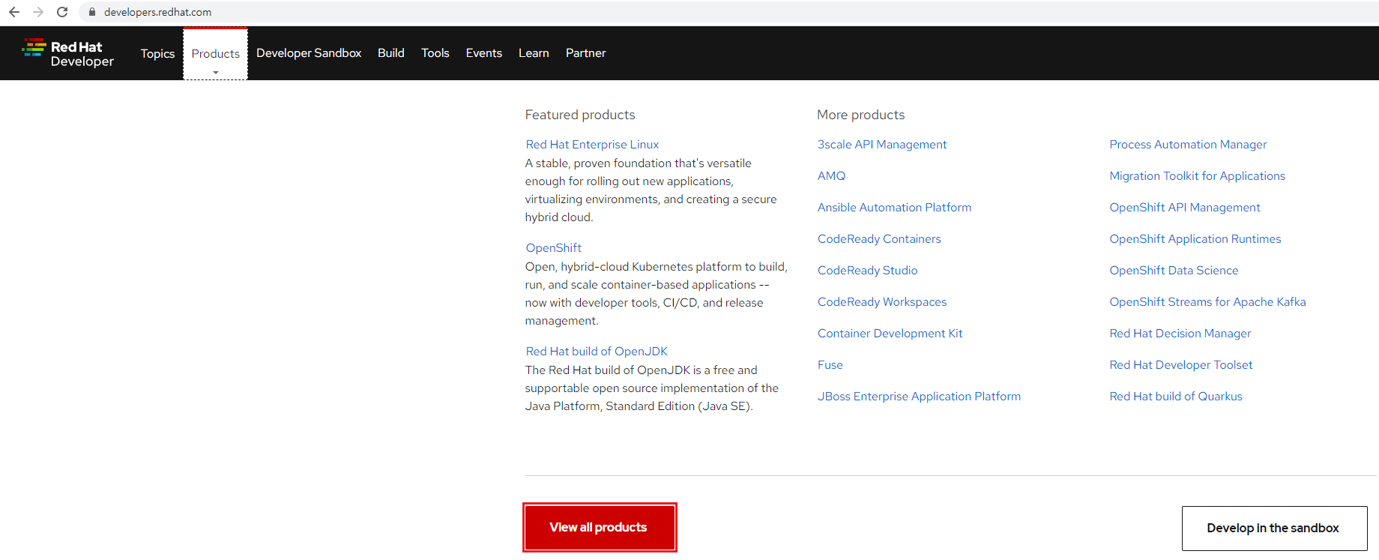Open the Events menu
The image size is (1379, 560).
coord(484,53)
